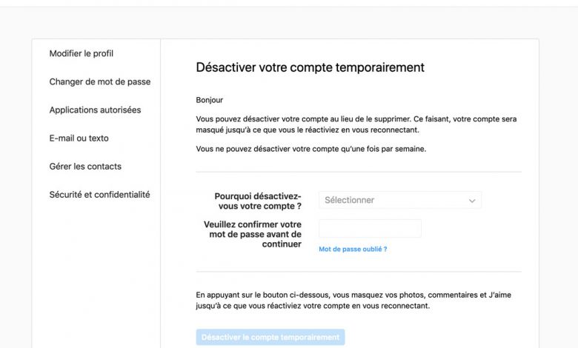Open the Modifier le profil section

(x=82, y=53)
